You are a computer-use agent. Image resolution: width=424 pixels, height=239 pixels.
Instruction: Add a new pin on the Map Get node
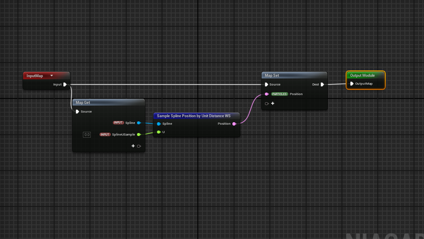133,146
